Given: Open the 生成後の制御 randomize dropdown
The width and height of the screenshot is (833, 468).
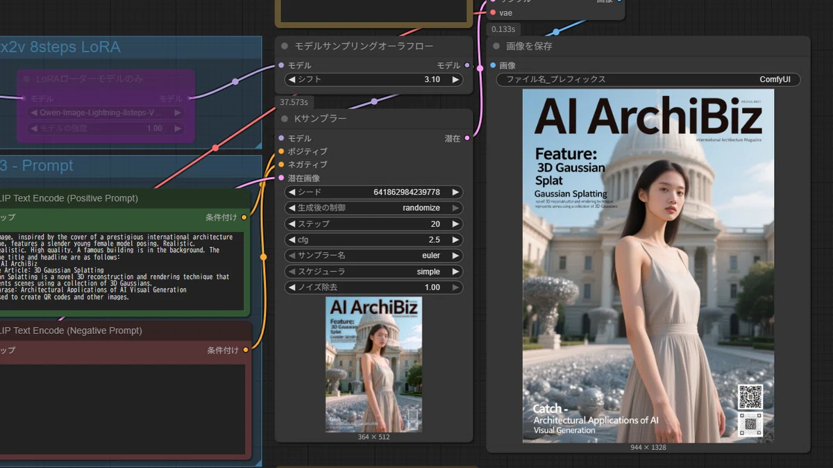Looking at the screenshot, I should coord(373,208).
